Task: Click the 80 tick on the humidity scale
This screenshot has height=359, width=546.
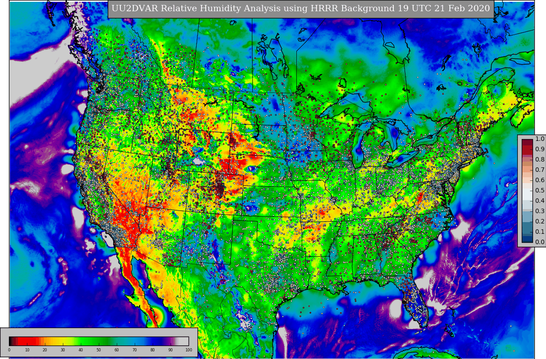Action: pyautogui.click(x=153, y=350)
